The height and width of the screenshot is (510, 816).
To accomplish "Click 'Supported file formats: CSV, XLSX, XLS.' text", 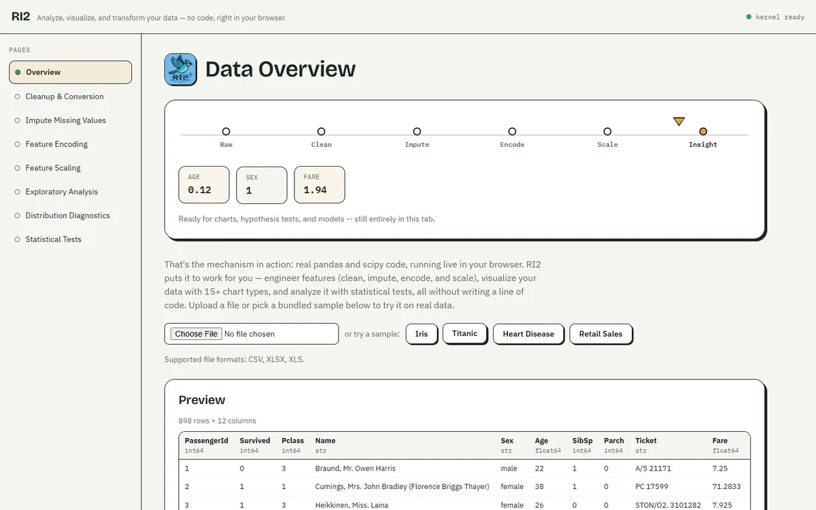I will [235, 359].
